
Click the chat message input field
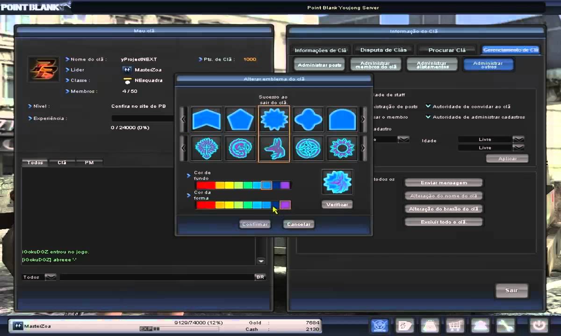[157, 277]
